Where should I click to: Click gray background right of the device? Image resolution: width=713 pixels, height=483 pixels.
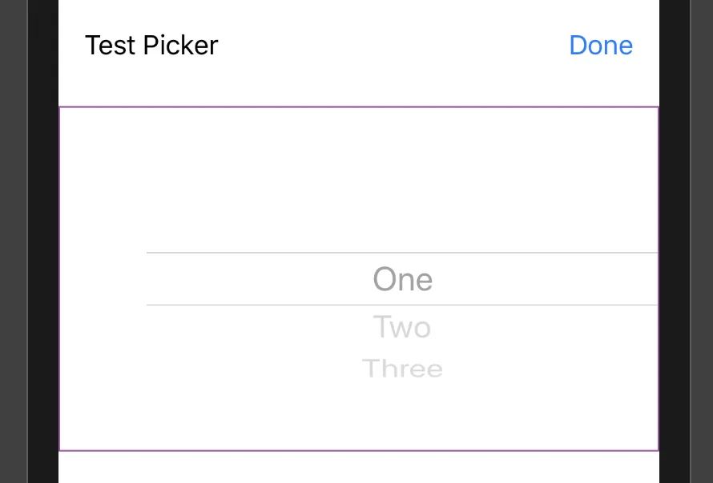[702, 240]
